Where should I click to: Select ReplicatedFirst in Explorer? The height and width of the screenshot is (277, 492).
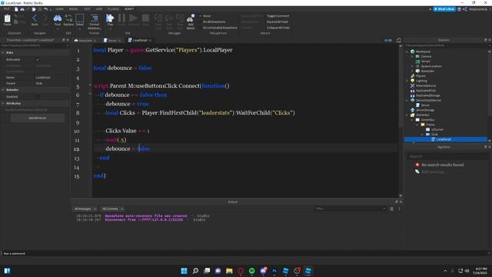[426, 91]
